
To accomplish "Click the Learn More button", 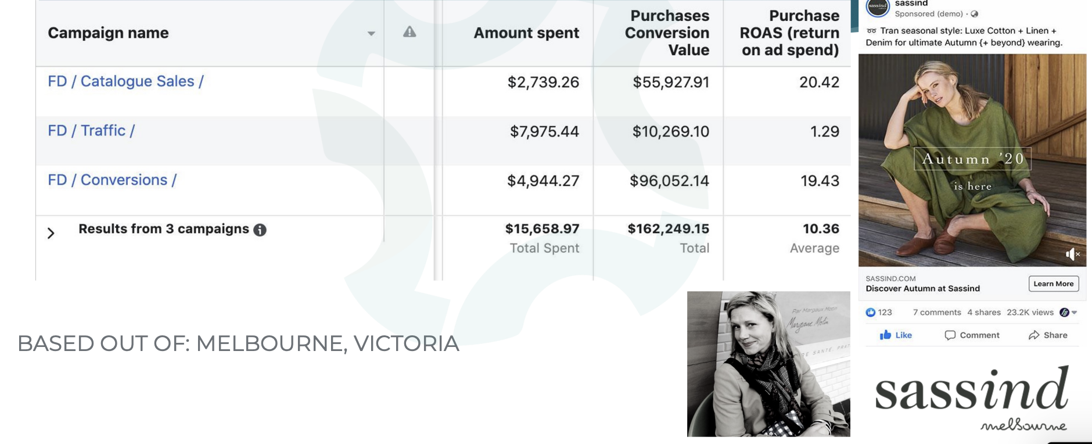I will 1054,284.
